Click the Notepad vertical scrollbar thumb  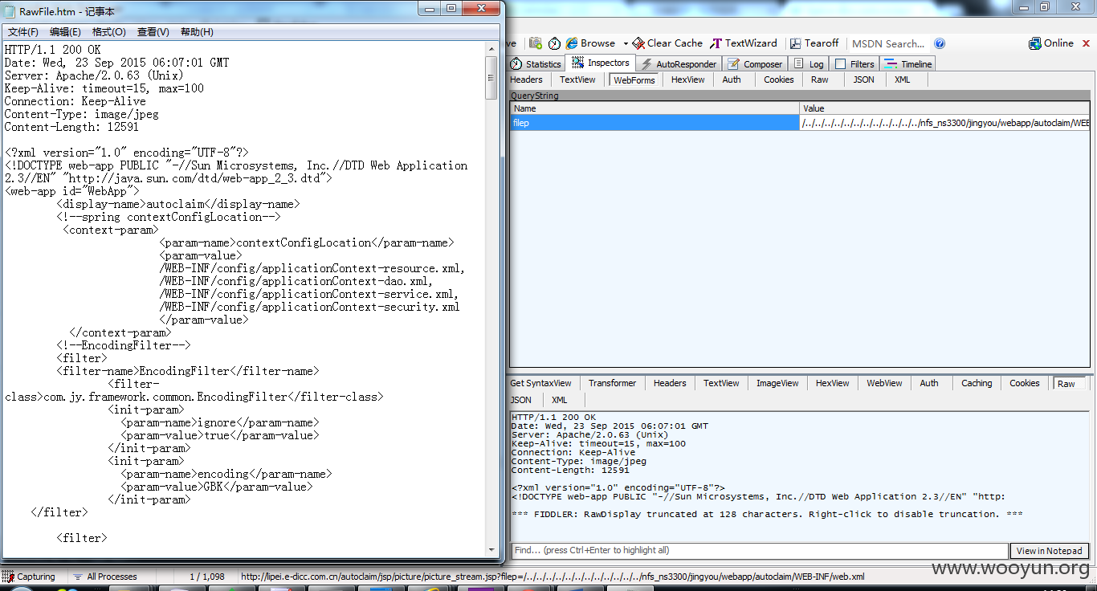tap(491, 78)
